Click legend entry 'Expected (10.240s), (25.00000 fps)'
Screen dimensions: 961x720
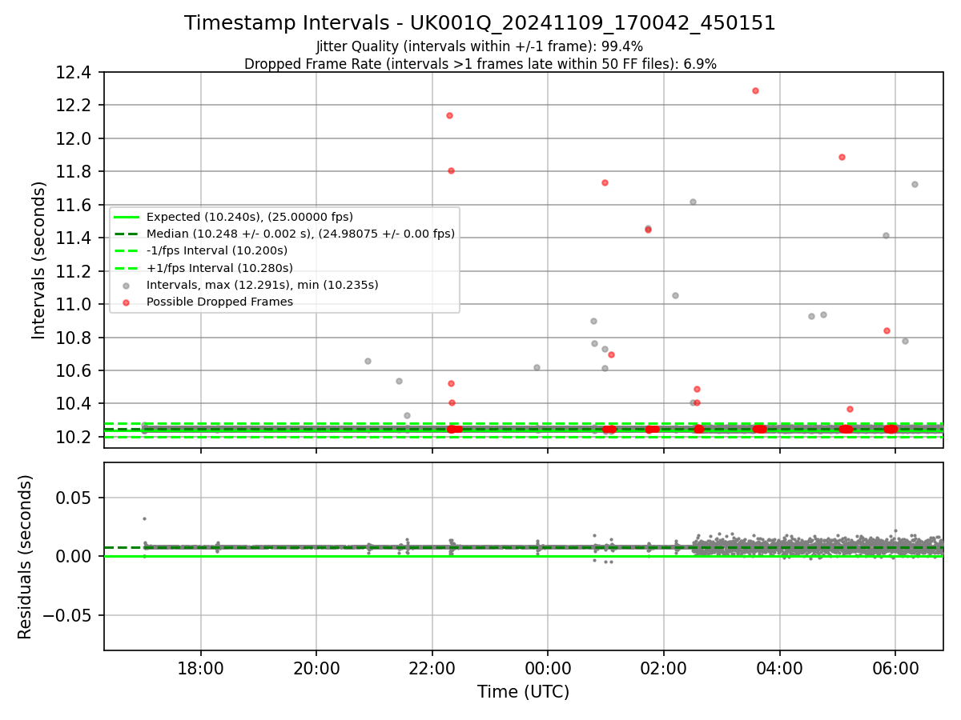pyautogui.click(x=250, y=217)
